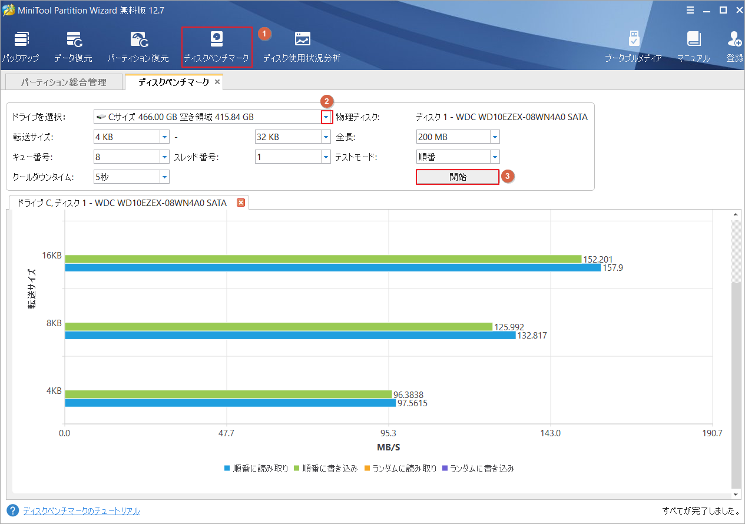Image resolution: width=745 pixels, height=524 pixels.
Task: Click the ディスクベンチマーク toolbar icon
Action: pos(217,40)
